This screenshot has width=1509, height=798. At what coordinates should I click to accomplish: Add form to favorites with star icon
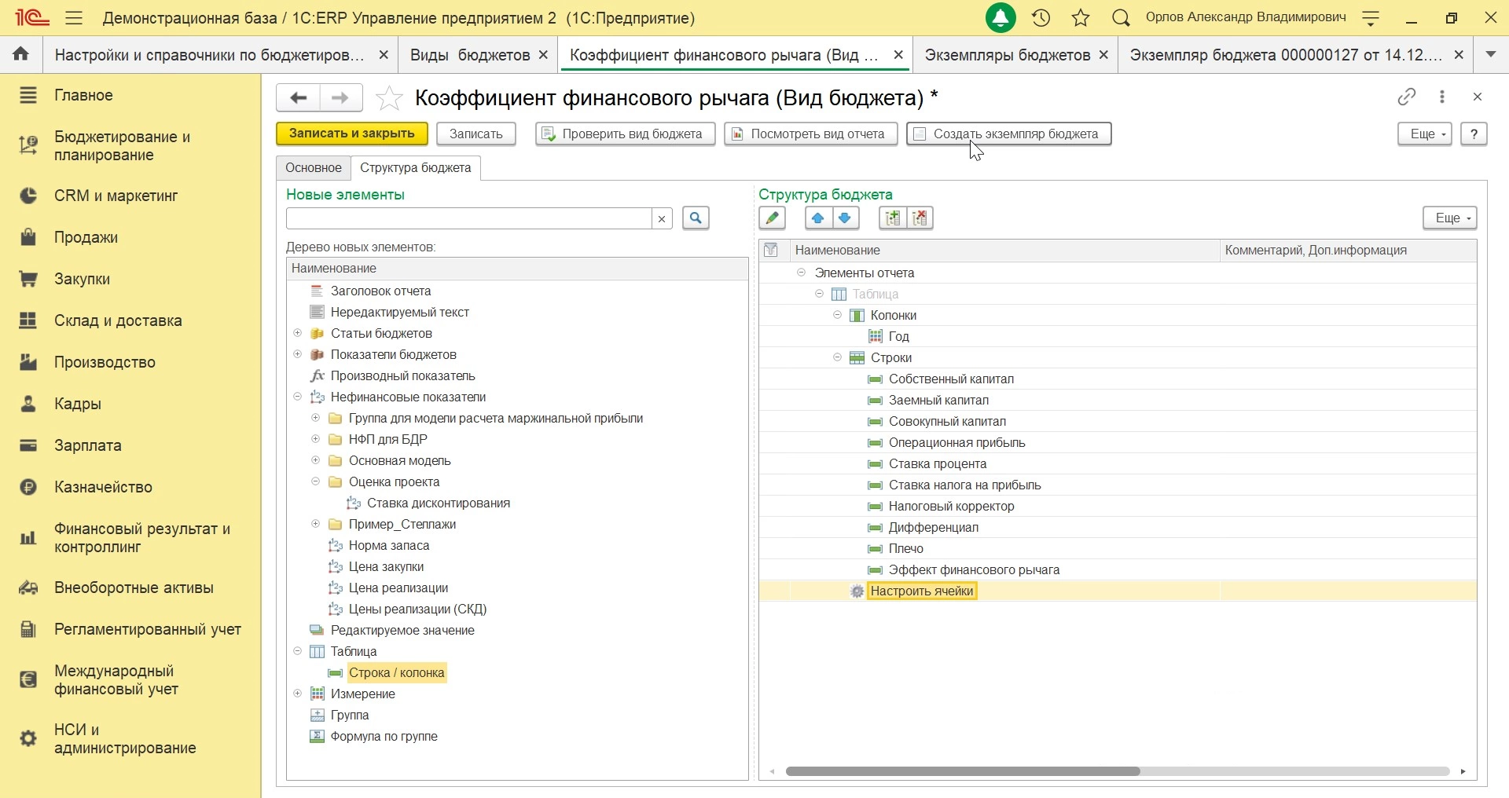point(389,98)
